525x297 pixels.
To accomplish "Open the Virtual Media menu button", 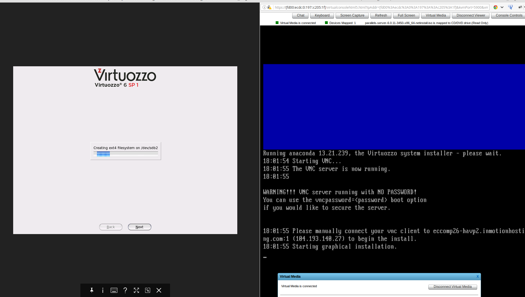I will (x=436, y=15).
